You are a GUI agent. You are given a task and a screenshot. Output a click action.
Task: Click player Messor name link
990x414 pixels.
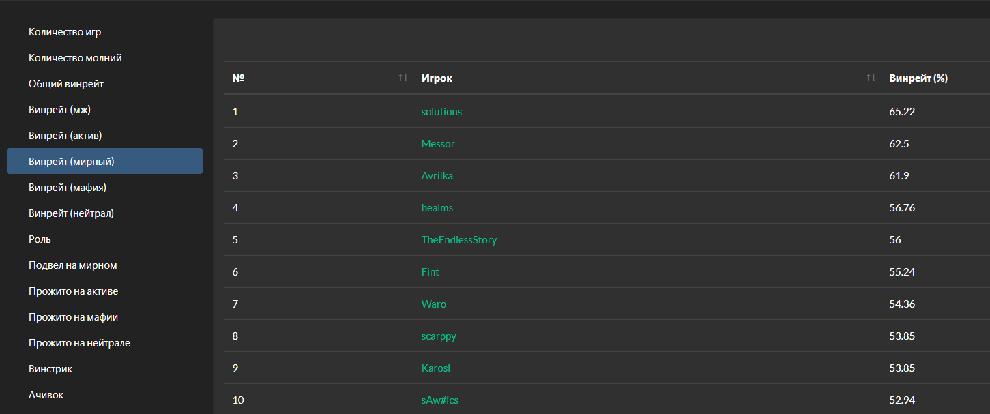click(438, 144)
